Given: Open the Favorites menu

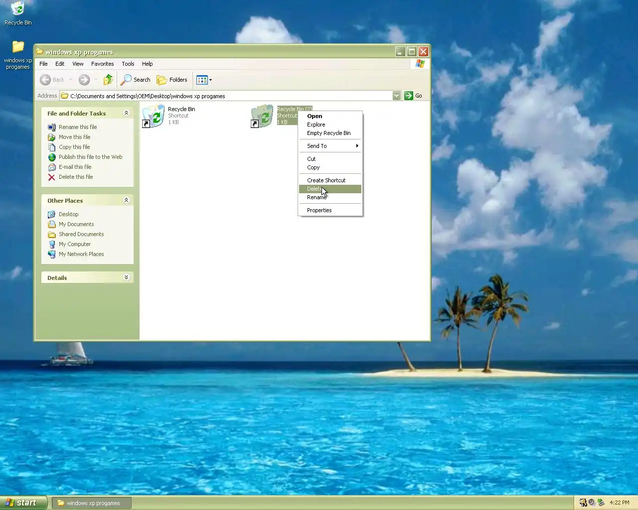Looking at the screenshot, I should pyautogui.click(x=102, y=64).
